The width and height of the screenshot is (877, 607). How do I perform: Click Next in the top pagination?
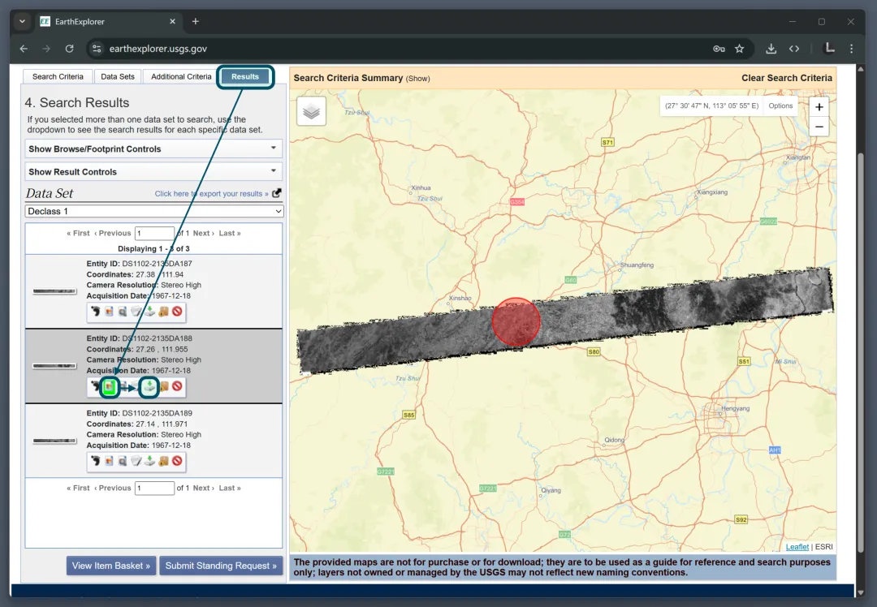pos(204,233)
